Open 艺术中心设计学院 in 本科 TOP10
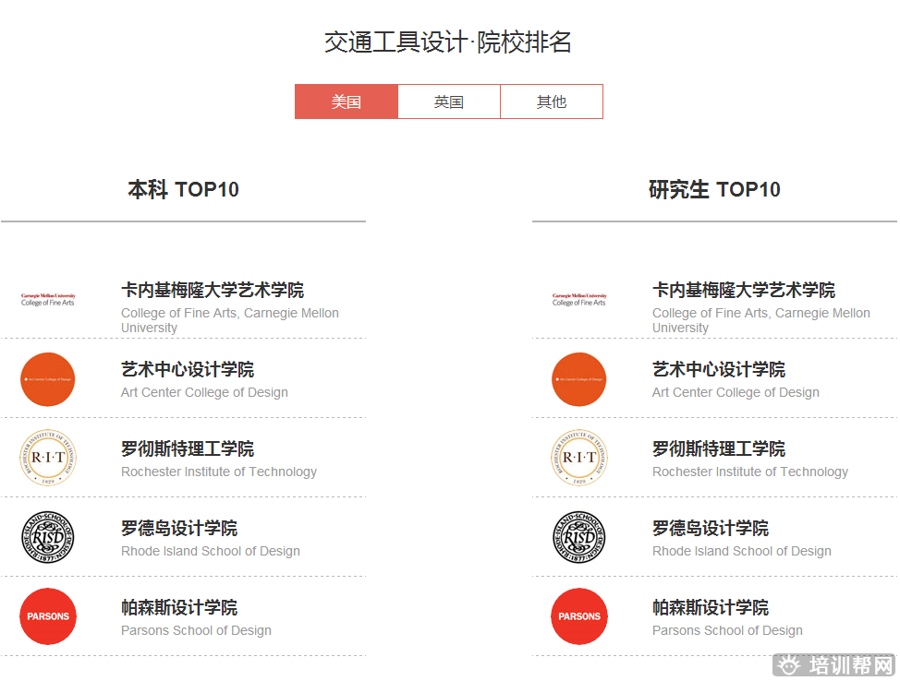Viewport: 900px width, 681px height. [188, 369]
